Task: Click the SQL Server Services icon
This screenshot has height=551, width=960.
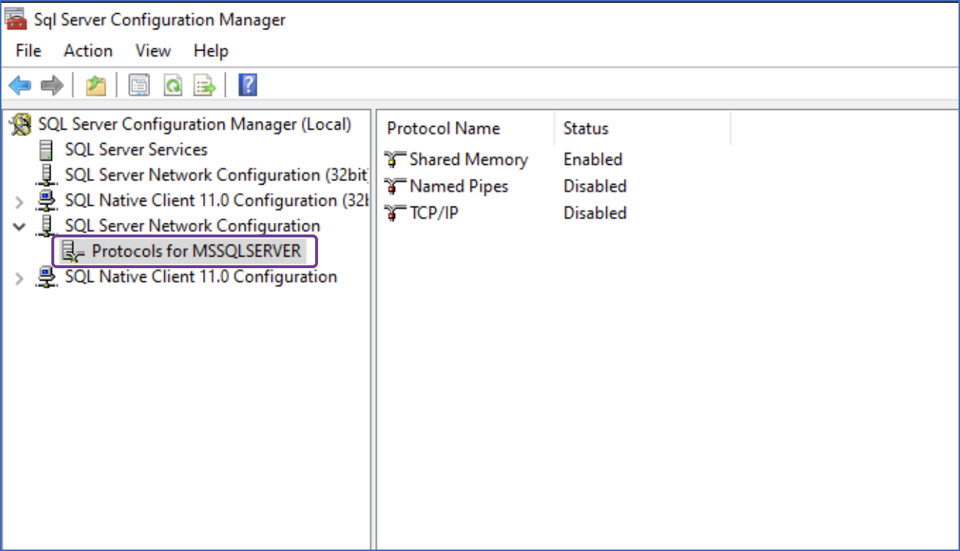Action: (x=47, y=150)
